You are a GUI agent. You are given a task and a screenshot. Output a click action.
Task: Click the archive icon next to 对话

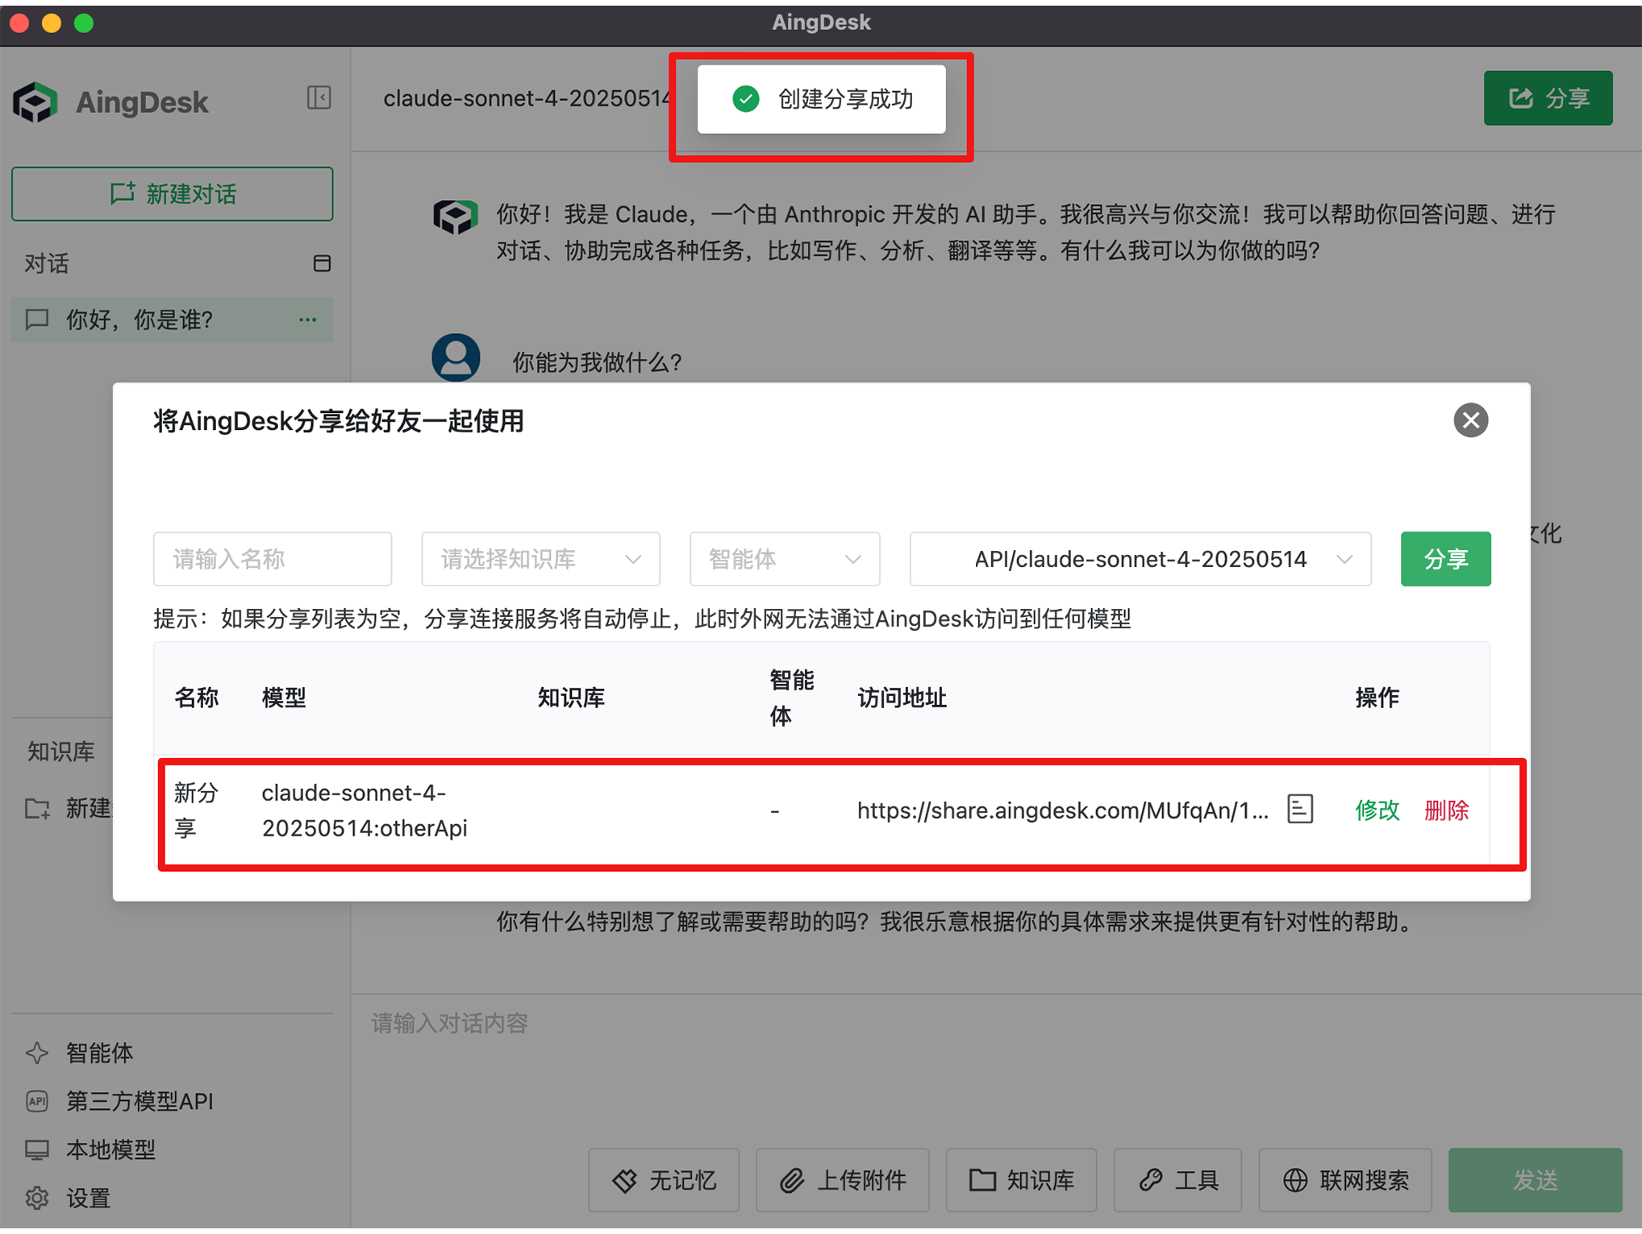point(321,263)
